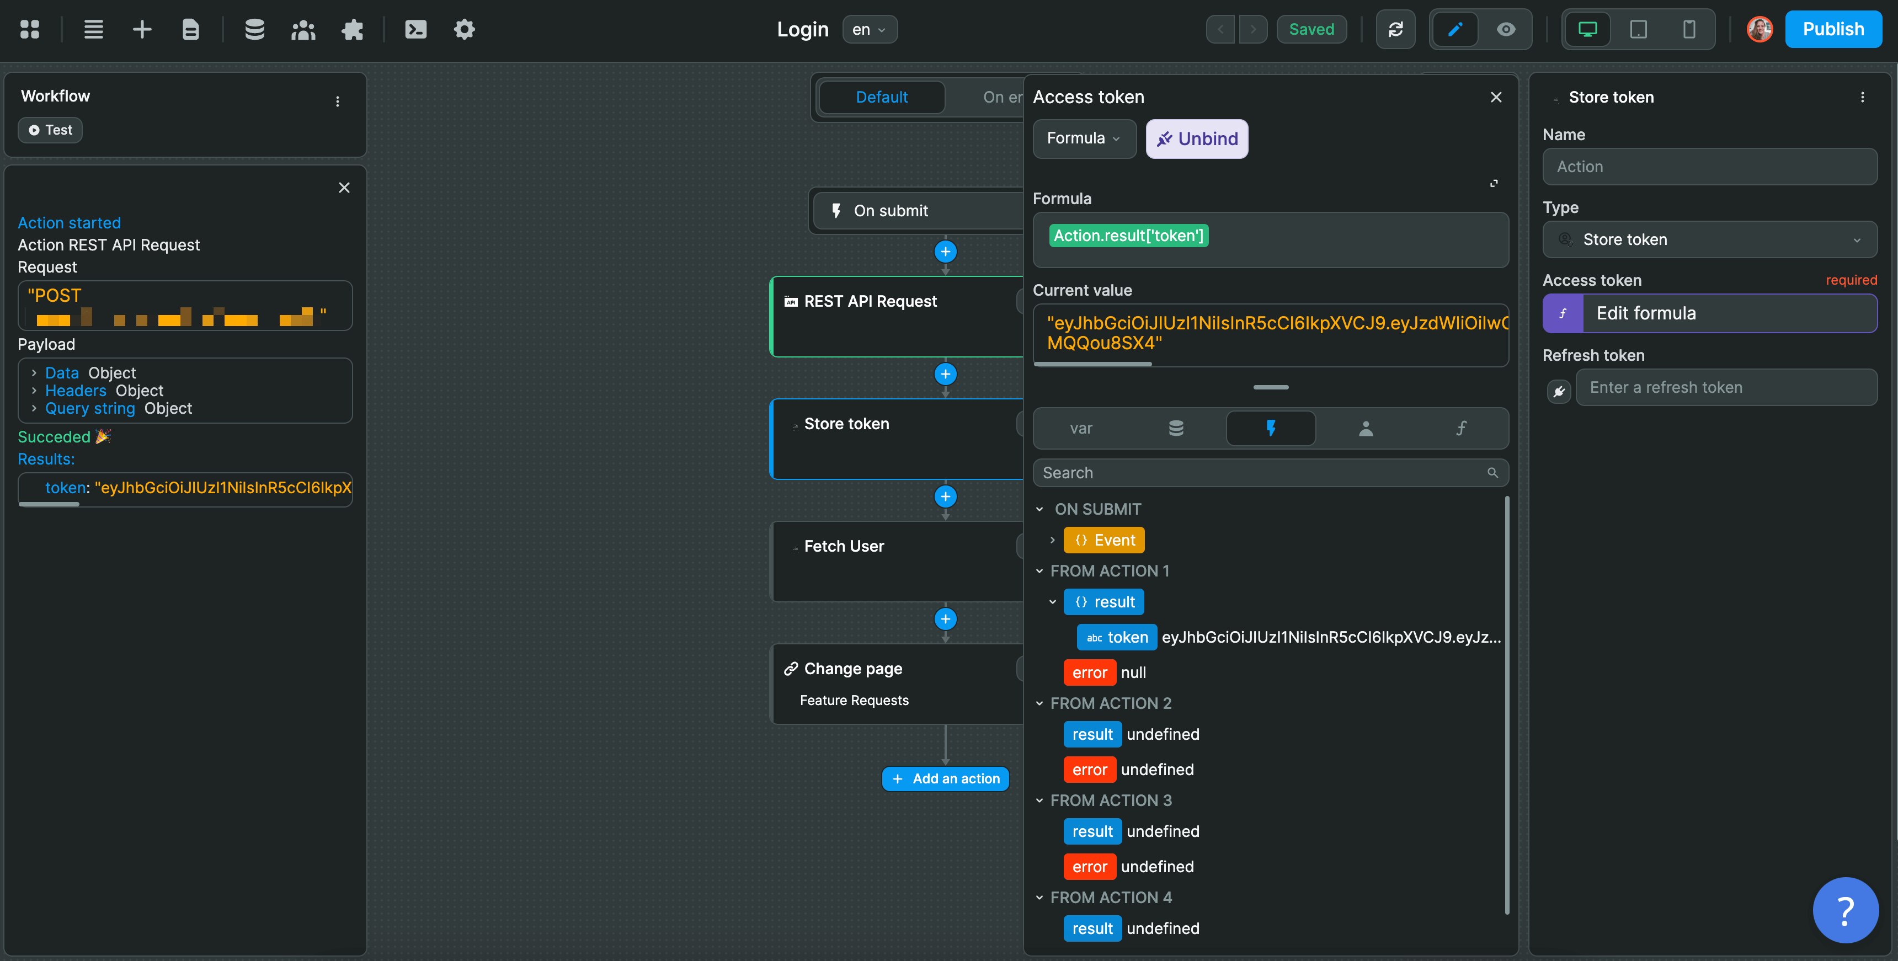Open the language en dropdown
The width and height of the screenshot is (1898, 961).
(870, 29)
